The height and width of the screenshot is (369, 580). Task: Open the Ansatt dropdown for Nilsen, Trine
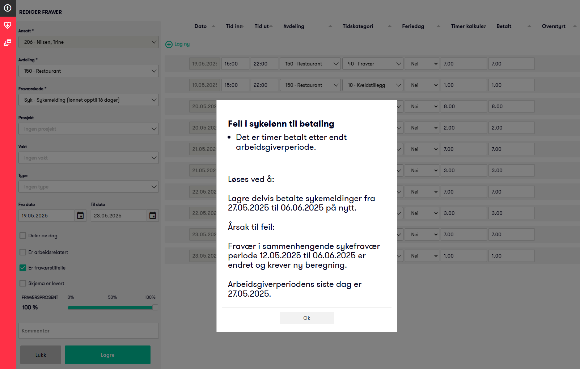pos(89,42)
